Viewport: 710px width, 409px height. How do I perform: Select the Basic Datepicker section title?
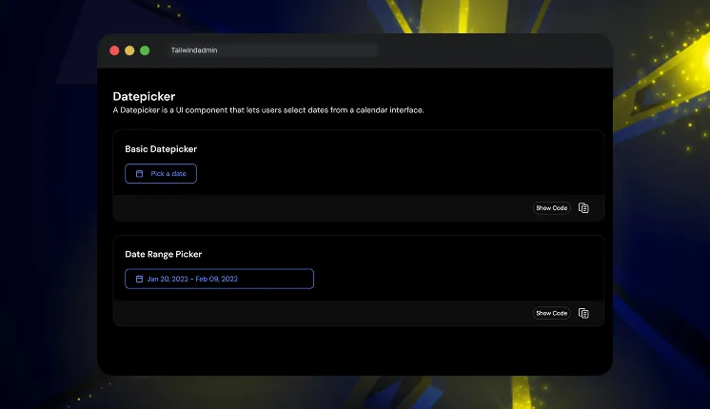click(161, 148)
